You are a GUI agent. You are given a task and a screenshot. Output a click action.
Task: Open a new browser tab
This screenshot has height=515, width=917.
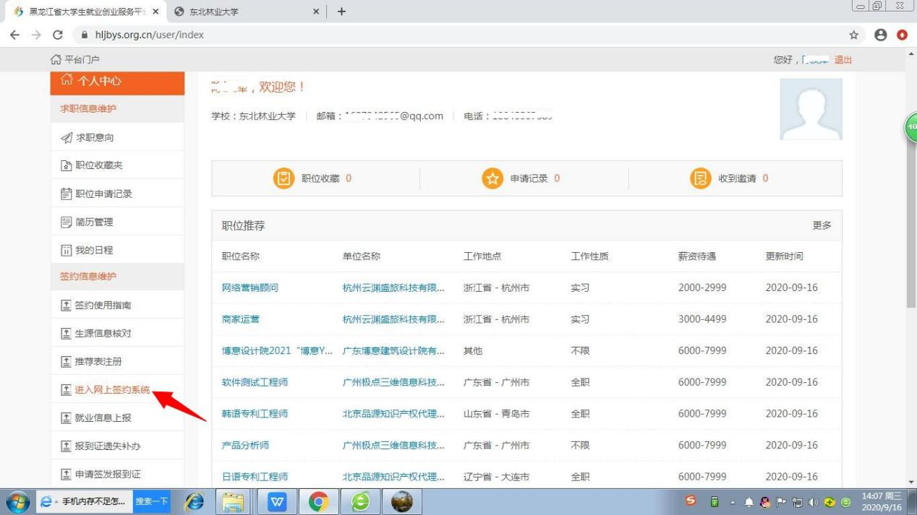(x=341, y=12)
